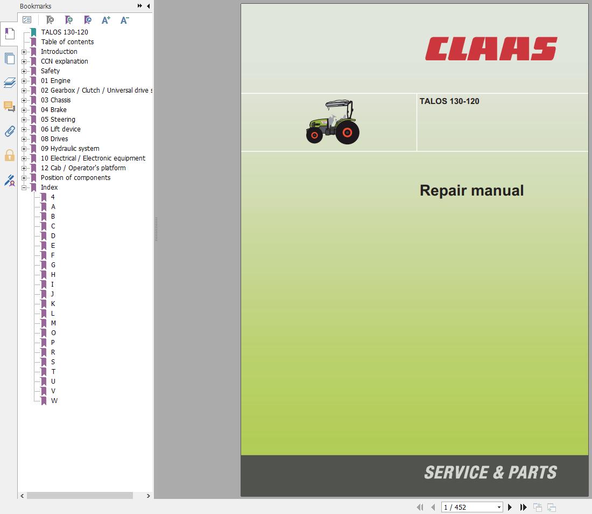Collapse the Index bookmark
Viewport: 592px width, 514px height.
click(x=24, y=187)
